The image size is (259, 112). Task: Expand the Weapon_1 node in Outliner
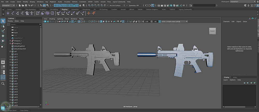coord(10,41)
